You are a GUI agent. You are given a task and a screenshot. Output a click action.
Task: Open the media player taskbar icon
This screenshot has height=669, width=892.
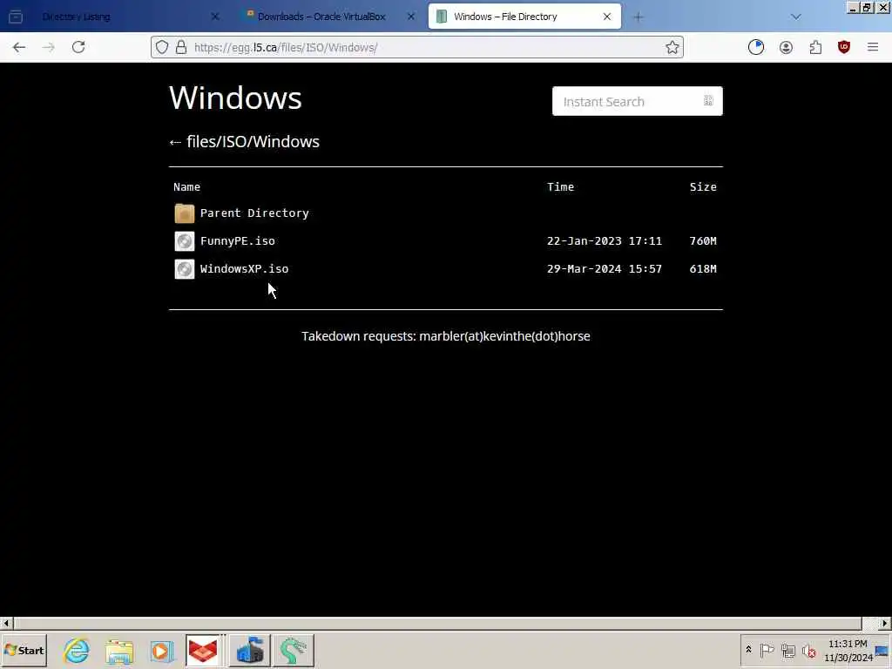(x=161, y=651)
